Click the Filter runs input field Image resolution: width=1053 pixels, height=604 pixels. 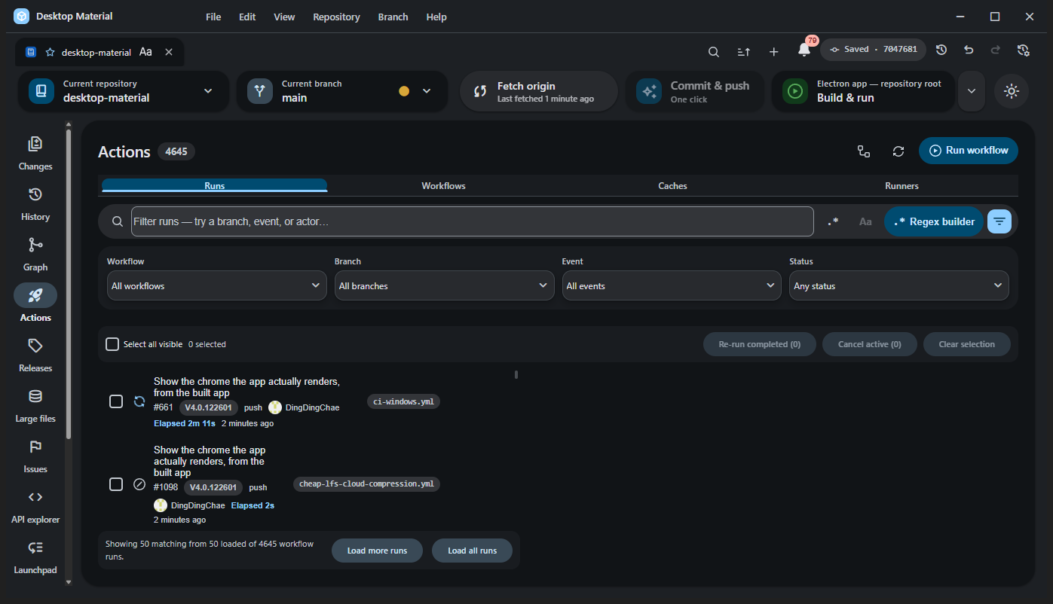[x=473, y=221]
